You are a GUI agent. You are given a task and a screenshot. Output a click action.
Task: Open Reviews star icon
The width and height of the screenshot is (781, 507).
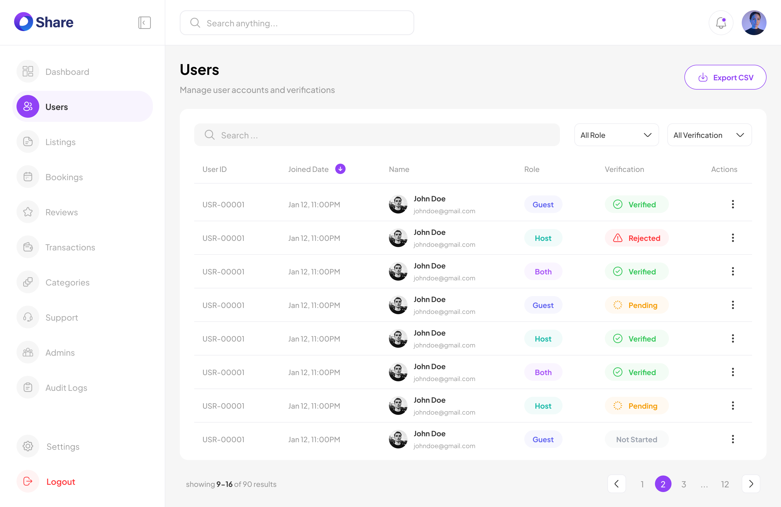pyautogui.click(x=28, y=212)
